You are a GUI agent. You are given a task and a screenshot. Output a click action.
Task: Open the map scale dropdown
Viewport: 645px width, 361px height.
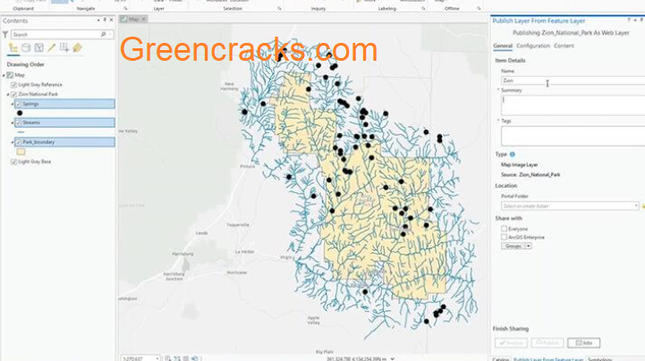(x=157, y=358)
